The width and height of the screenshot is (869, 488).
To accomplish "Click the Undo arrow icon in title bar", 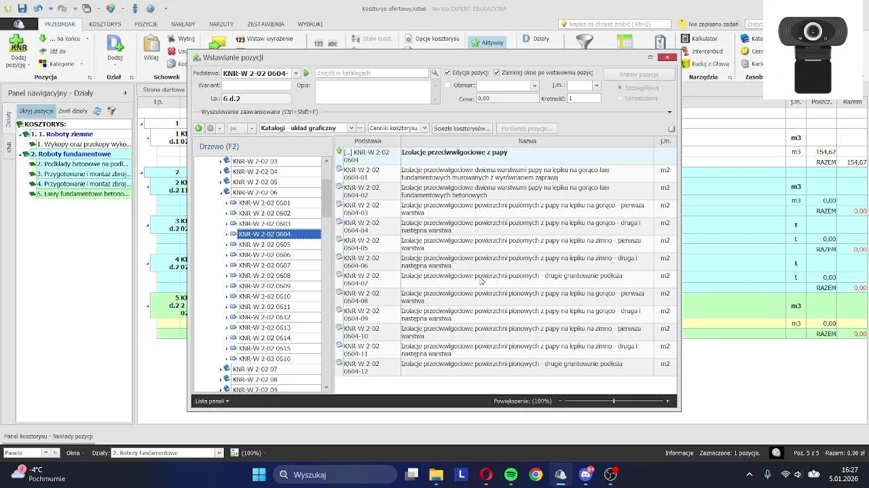I will pyautogui.click(x=39, y=8).
